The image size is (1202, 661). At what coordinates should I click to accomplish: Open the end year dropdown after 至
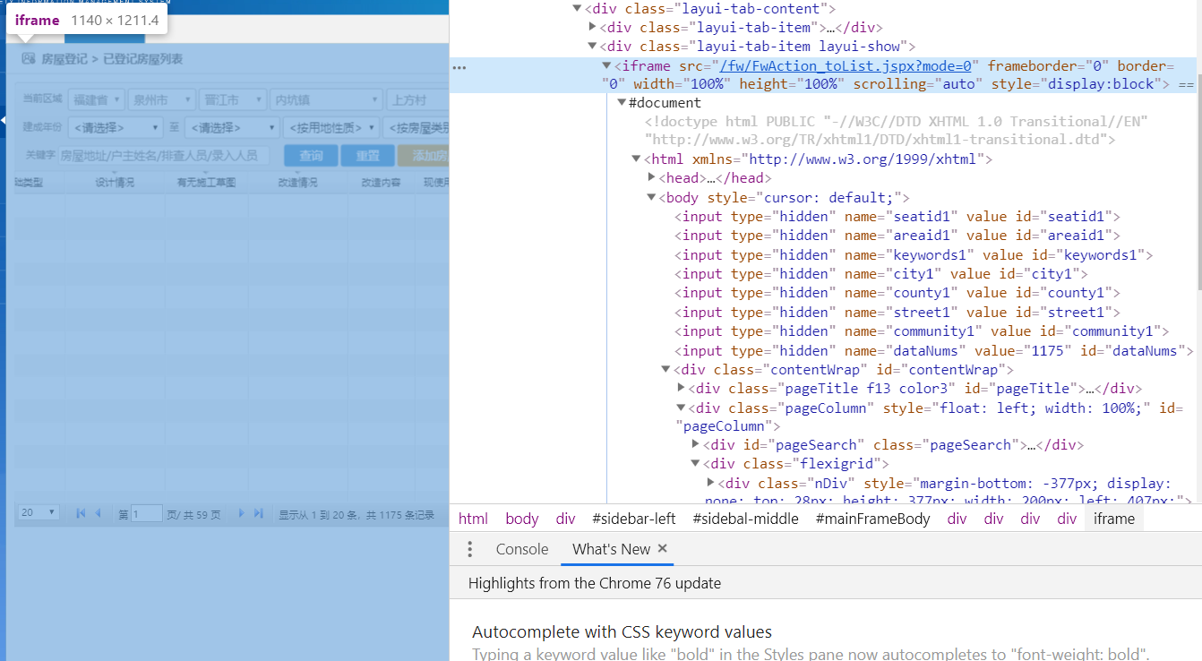pyautogui.click(x=231, y=128)
